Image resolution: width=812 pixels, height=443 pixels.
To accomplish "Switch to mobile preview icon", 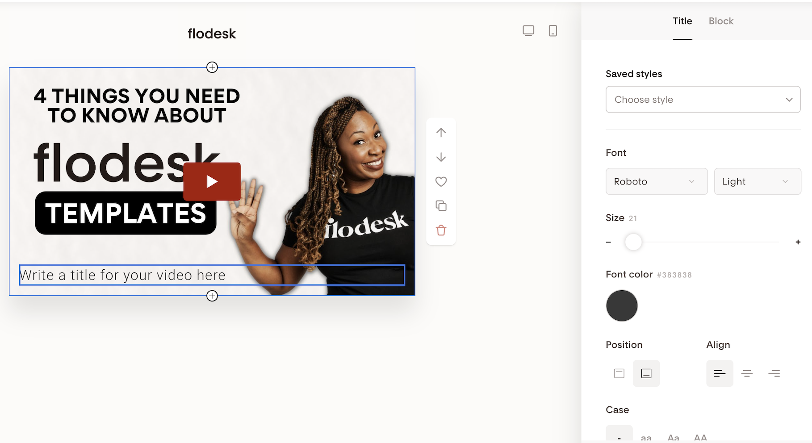I will 552,31.
